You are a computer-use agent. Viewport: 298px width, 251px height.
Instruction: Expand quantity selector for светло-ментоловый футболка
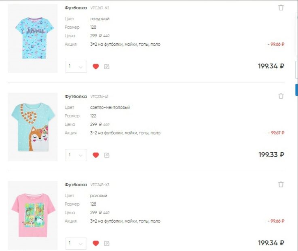[x=76, y=155]
